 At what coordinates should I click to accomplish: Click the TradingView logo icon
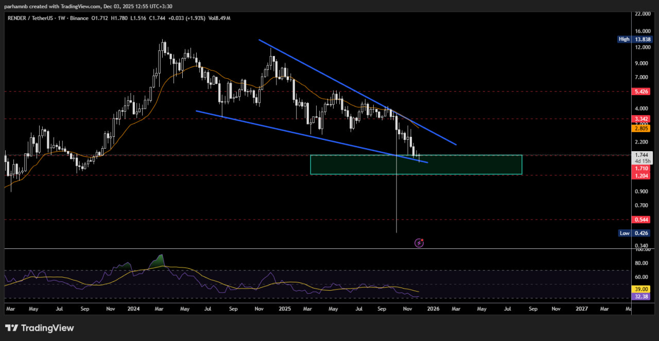pyautogui.click(x=12, y=328)
